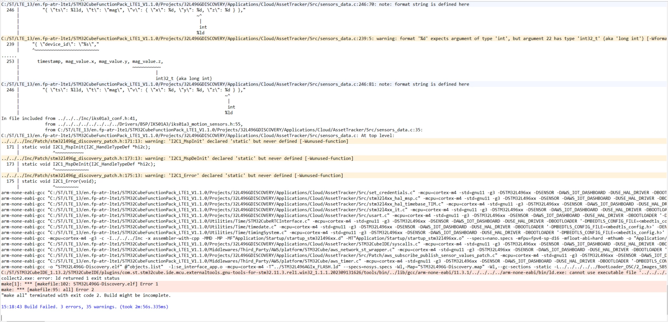668x322 pixels.
Task: Select the 'I2C1_Error' declared static warning
Action: (x=334, y=175)
